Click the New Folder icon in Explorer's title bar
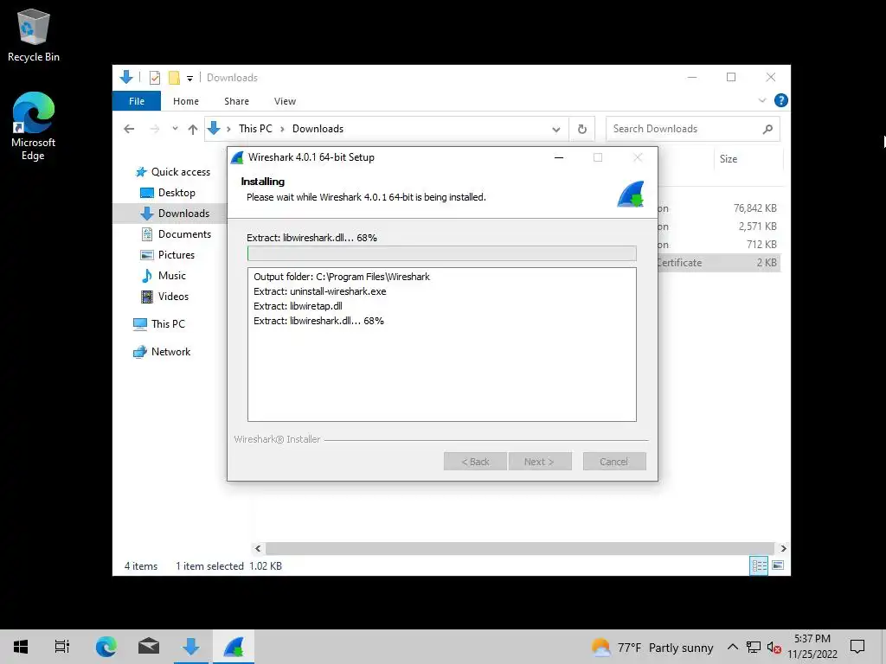 [x=174, y=78]
